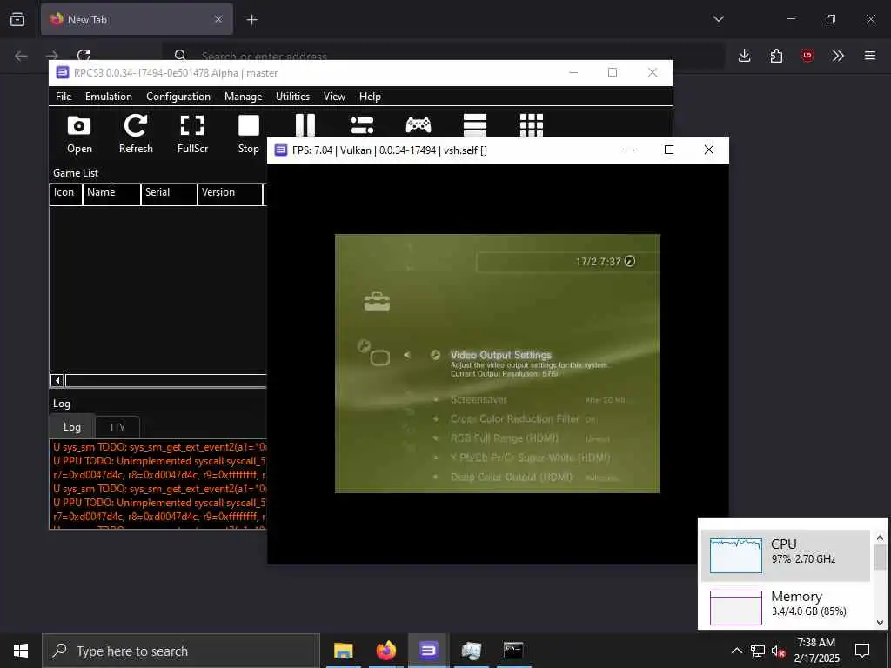Open the browser application menu
Viewport: 891px width, 668px height.
coord(870,56)
